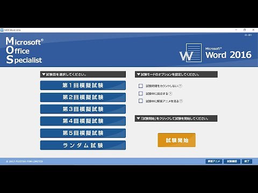This screenshot has height=193, width=258.
Task: Toggle the second exam option checkbox
Action: (x=141, y=93)
